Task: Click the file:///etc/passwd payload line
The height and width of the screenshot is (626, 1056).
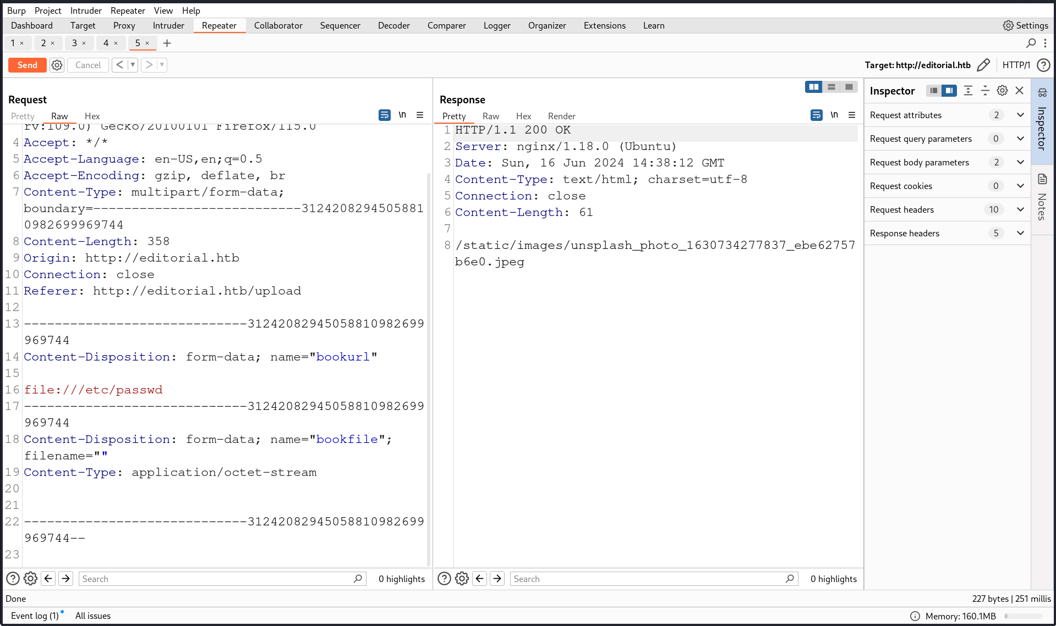Action: 93,390
